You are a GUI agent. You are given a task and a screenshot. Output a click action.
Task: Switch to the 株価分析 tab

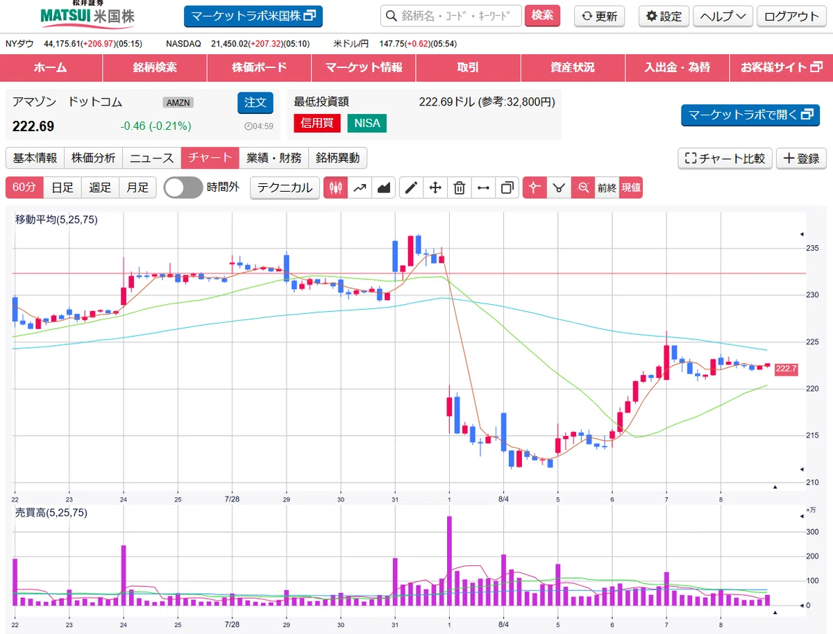point(94,158)
